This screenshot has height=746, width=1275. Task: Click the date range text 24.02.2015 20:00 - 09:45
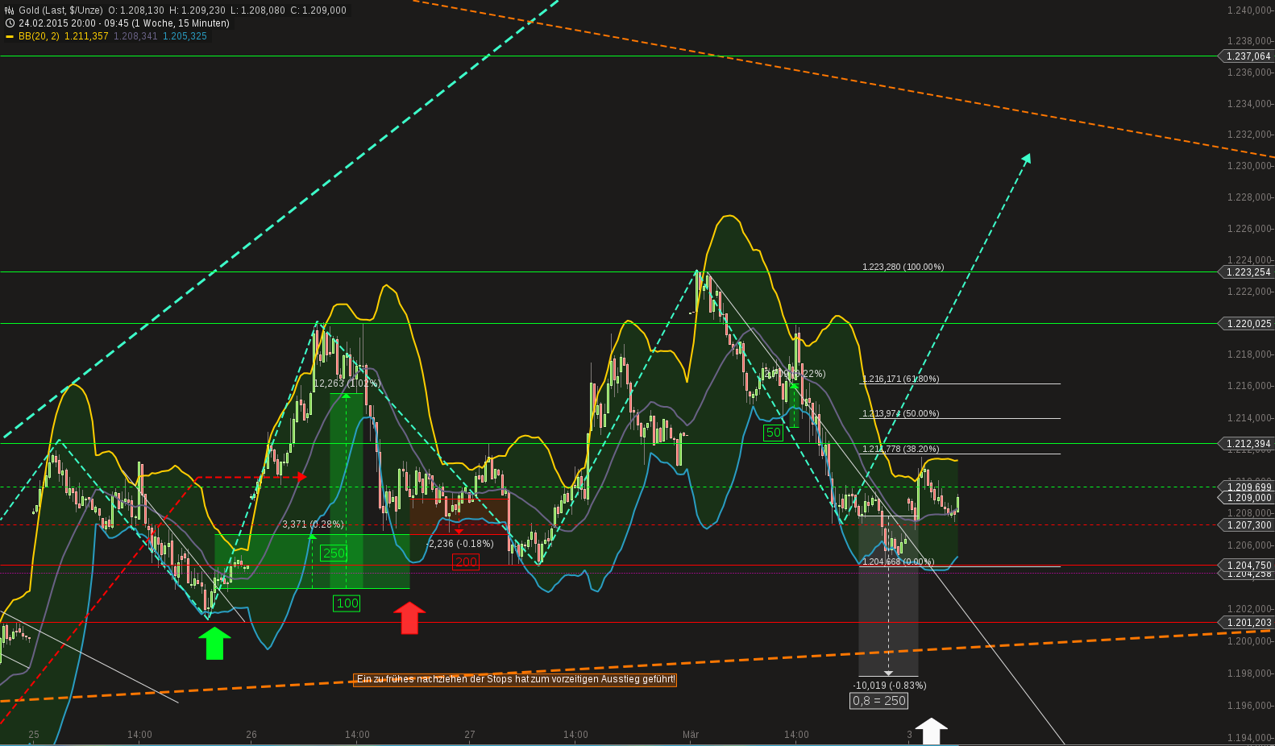(74, 23)
